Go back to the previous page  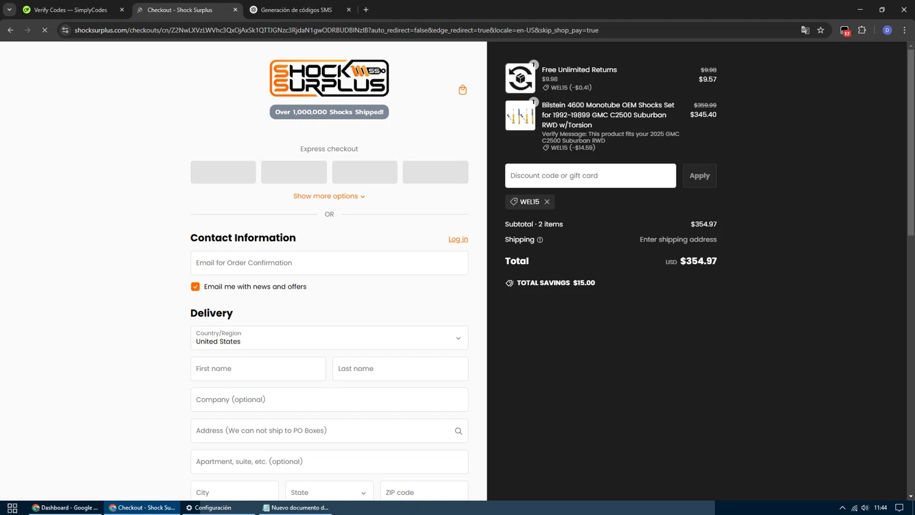(x=10, y=30)
